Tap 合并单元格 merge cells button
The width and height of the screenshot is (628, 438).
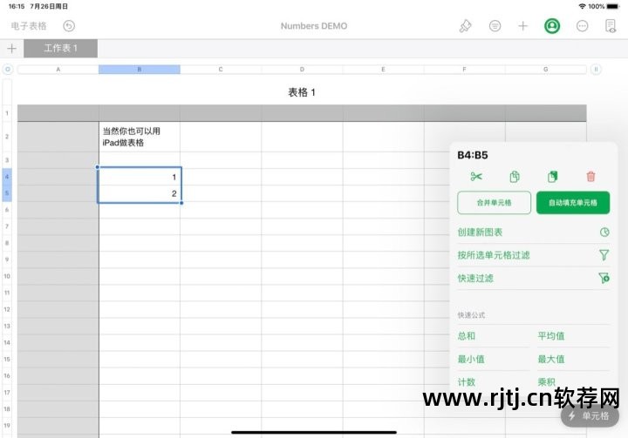point(494,203)
